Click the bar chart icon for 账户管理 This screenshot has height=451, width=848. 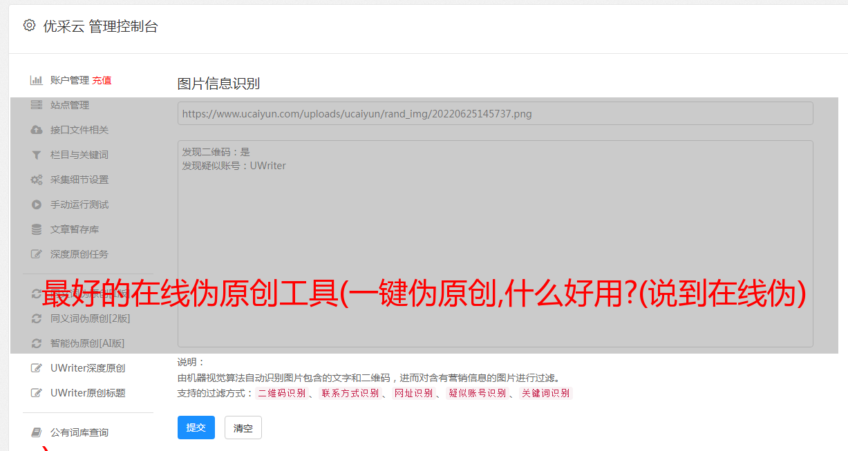click(x=37, y=80)
